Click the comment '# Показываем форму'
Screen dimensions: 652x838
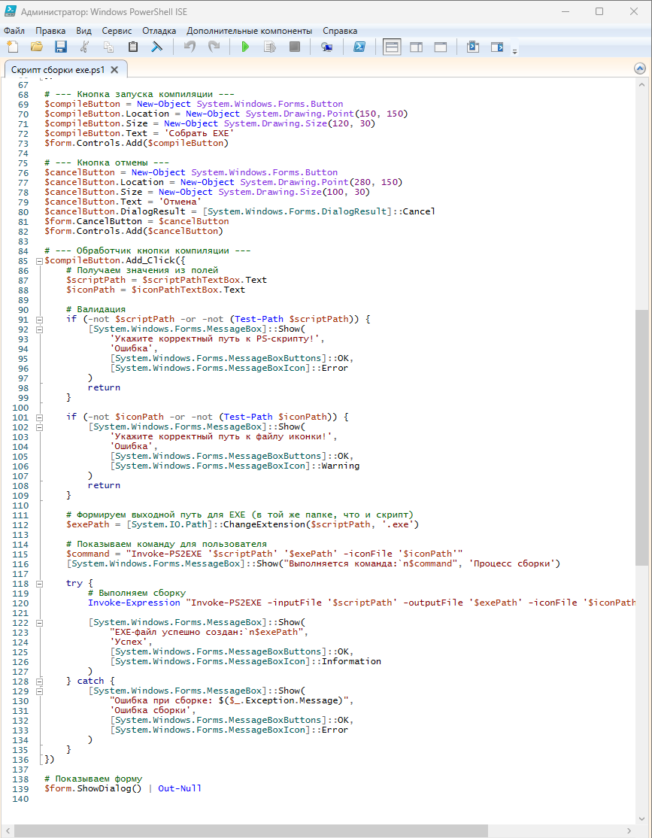tap(93, 779)
